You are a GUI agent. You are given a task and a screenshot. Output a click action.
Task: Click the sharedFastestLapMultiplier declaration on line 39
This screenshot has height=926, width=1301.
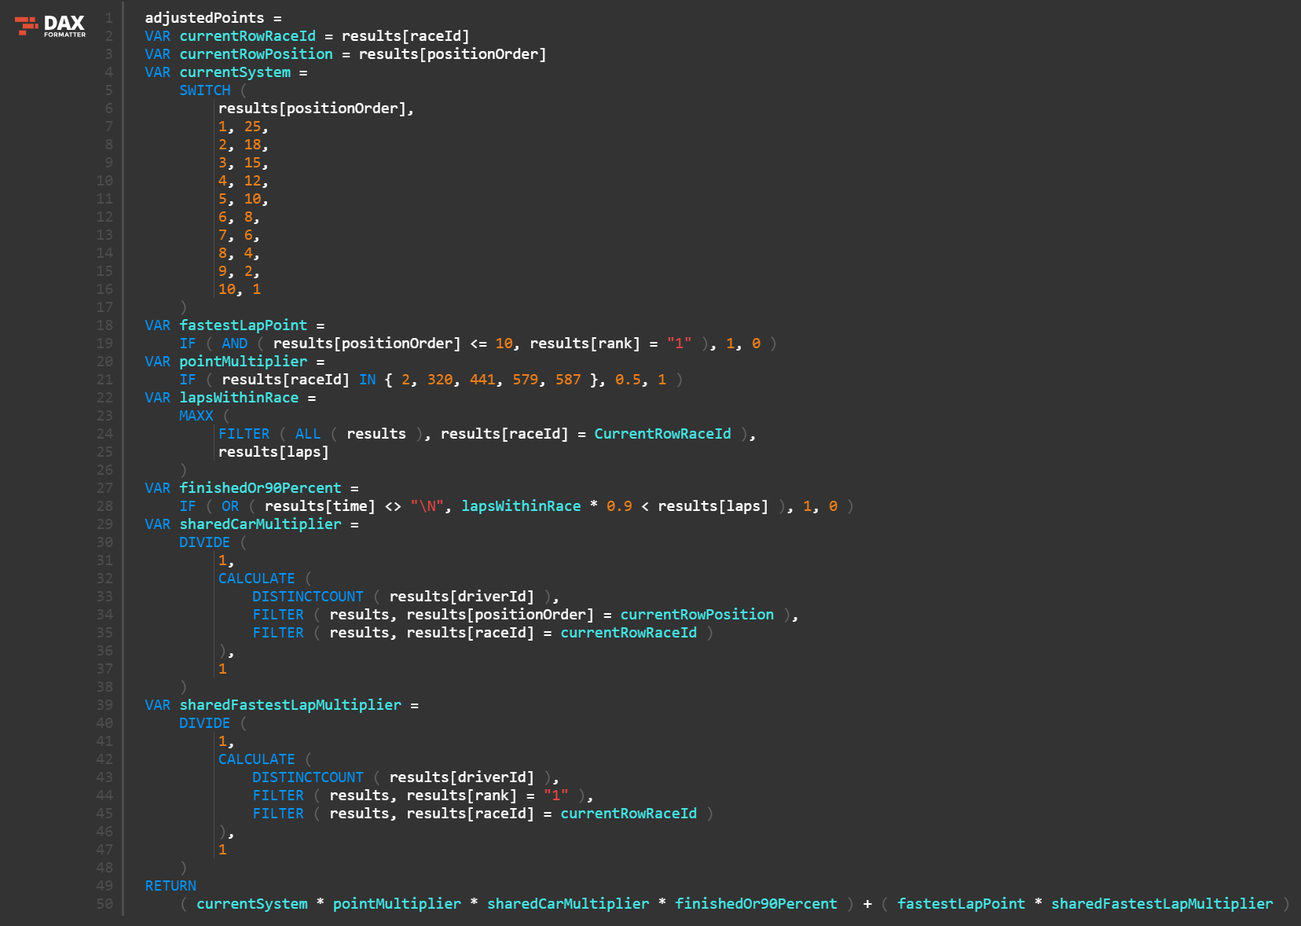(290, 705)
